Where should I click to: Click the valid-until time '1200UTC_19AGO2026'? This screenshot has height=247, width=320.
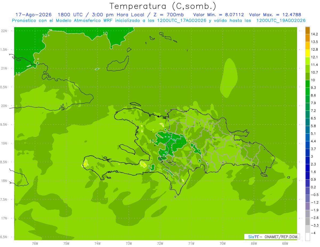pos(281,21)
